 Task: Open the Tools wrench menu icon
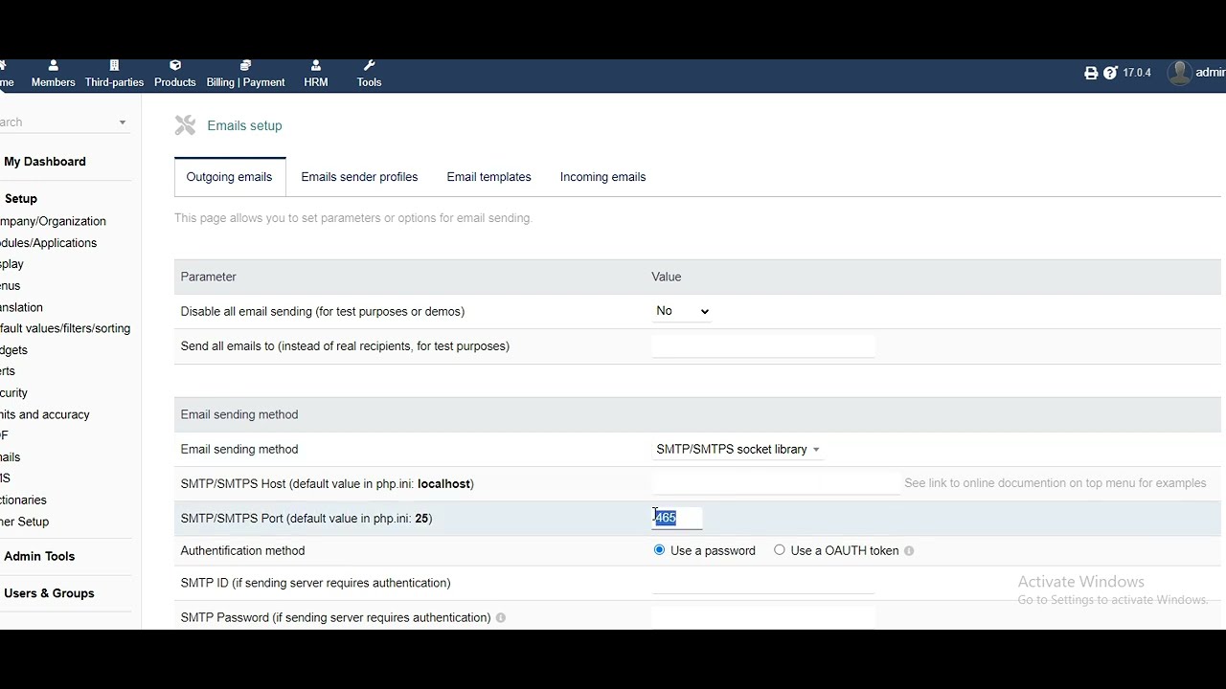369,65
